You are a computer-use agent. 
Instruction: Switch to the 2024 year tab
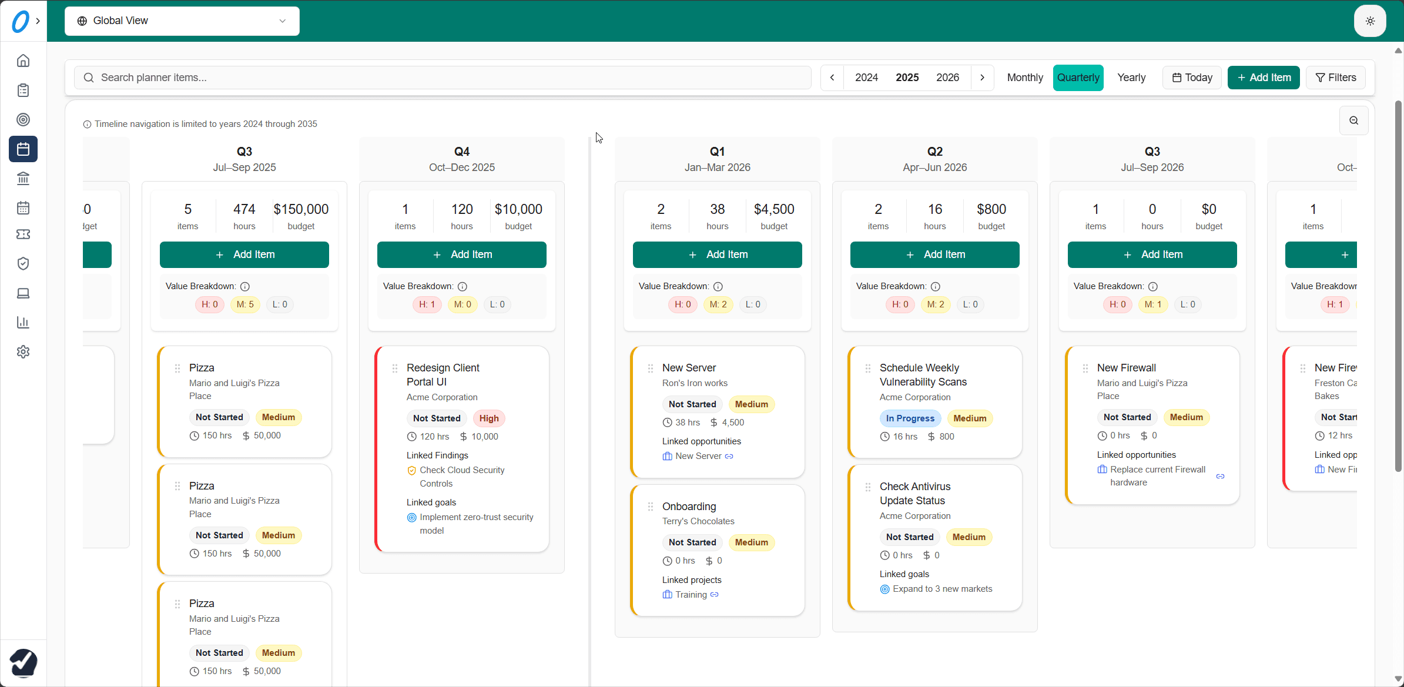click(x=867, y=78)
